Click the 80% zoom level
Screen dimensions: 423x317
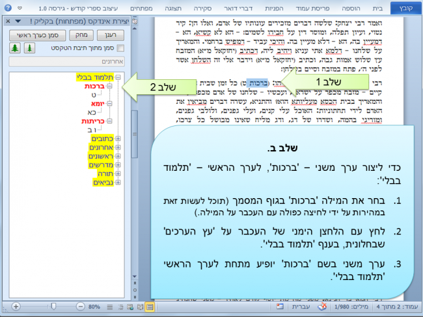tap(94, 307)
